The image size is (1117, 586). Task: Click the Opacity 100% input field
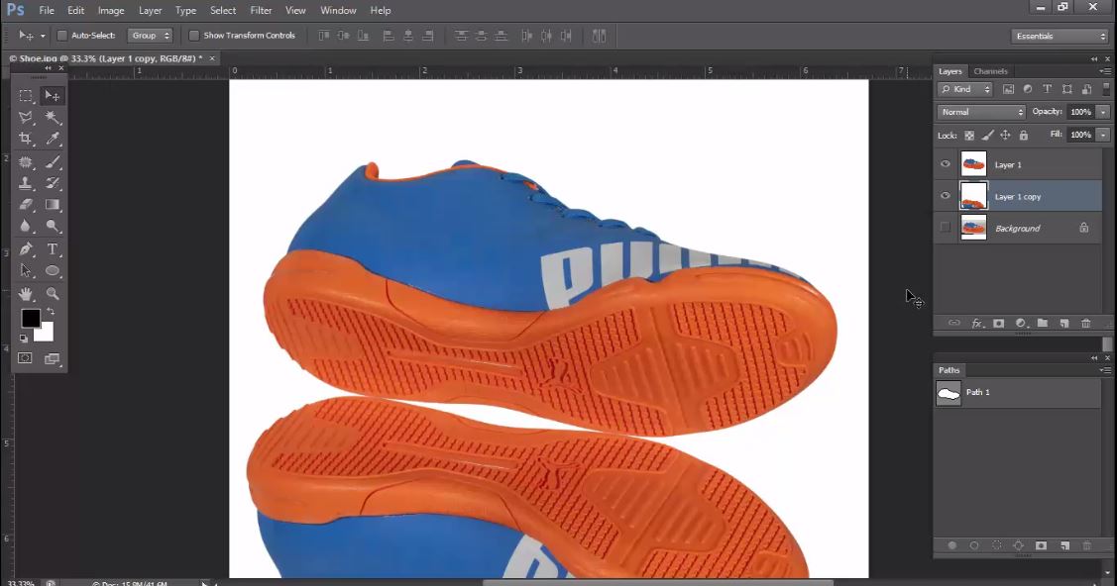click(x=1081, y=112)
